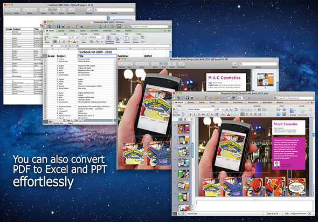Click the Select tool in front PDF window

tap(172, 64)
